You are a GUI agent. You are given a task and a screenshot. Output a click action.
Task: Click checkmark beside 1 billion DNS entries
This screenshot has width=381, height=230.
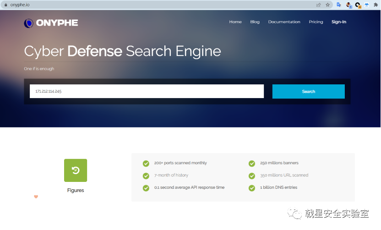coord(252,188)
